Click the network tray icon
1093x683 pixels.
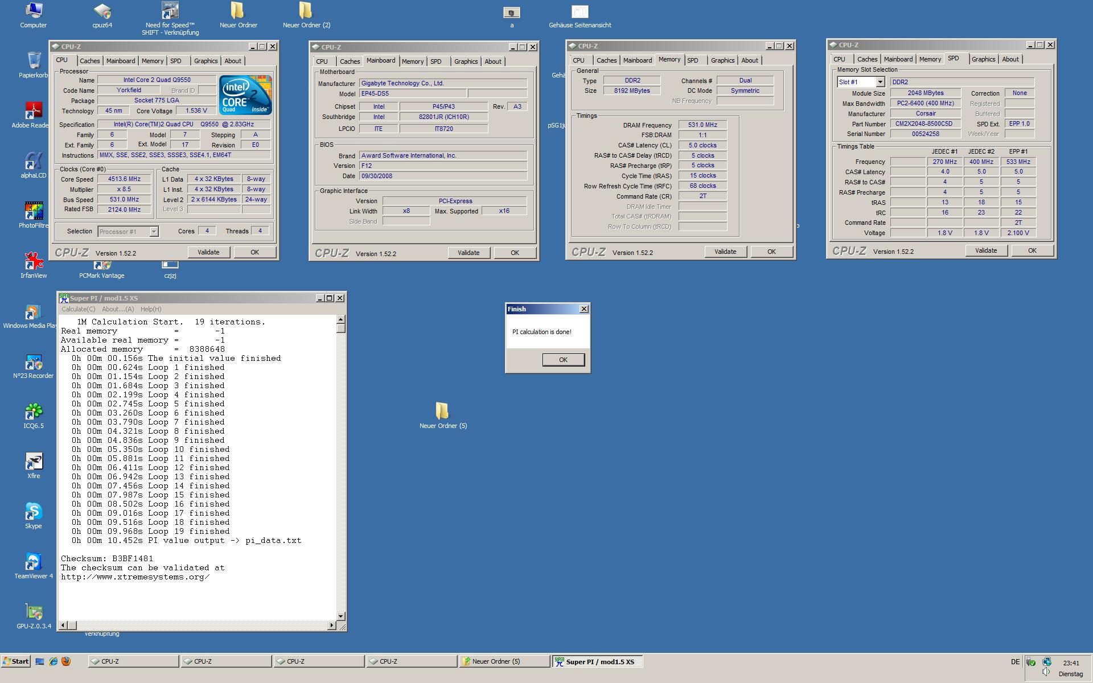coord(1047,662)
